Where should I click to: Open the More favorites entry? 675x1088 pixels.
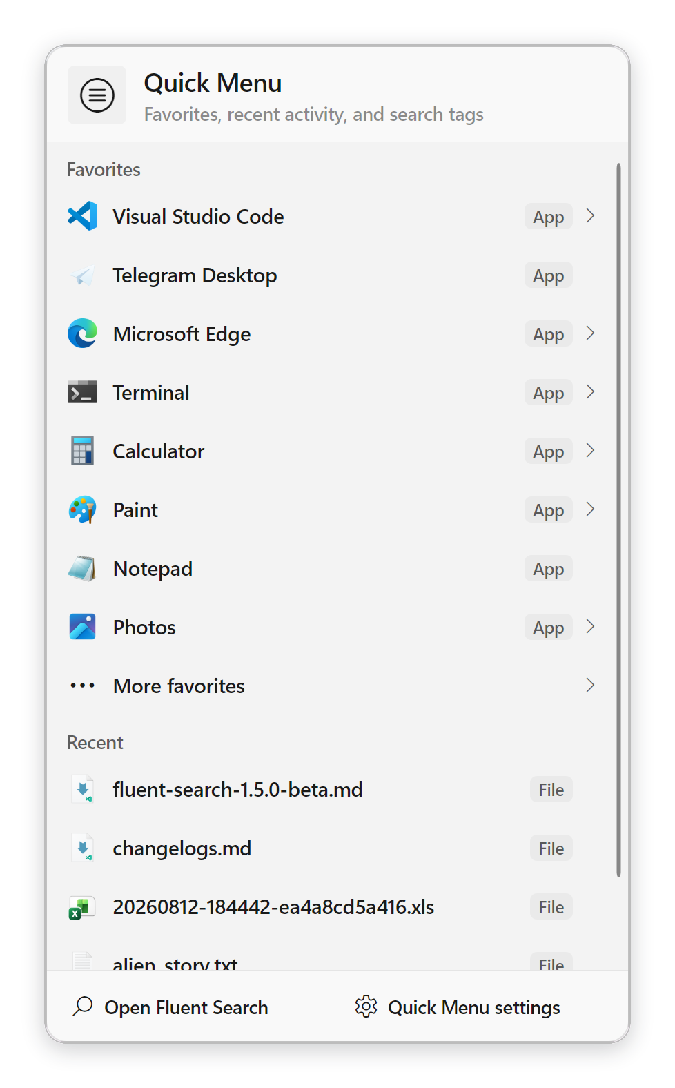coord(330,686)
